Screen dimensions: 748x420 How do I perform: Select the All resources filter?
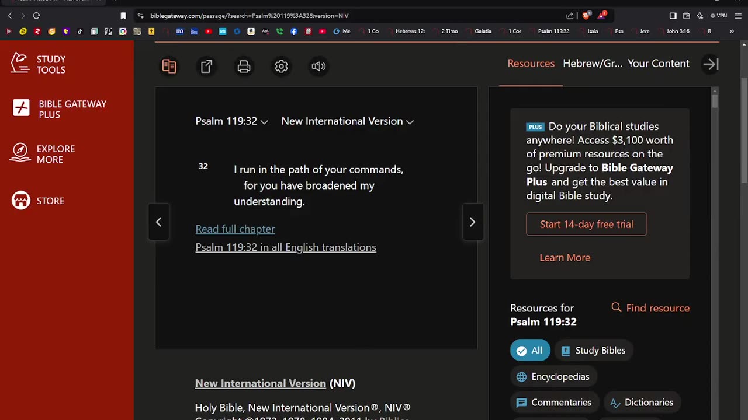(x=530, y=351)
